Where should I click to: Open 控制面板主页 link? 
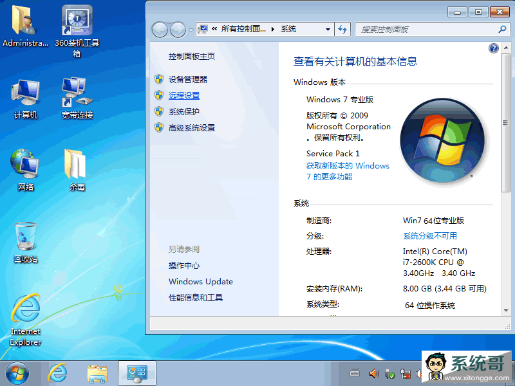coord(192,56)
